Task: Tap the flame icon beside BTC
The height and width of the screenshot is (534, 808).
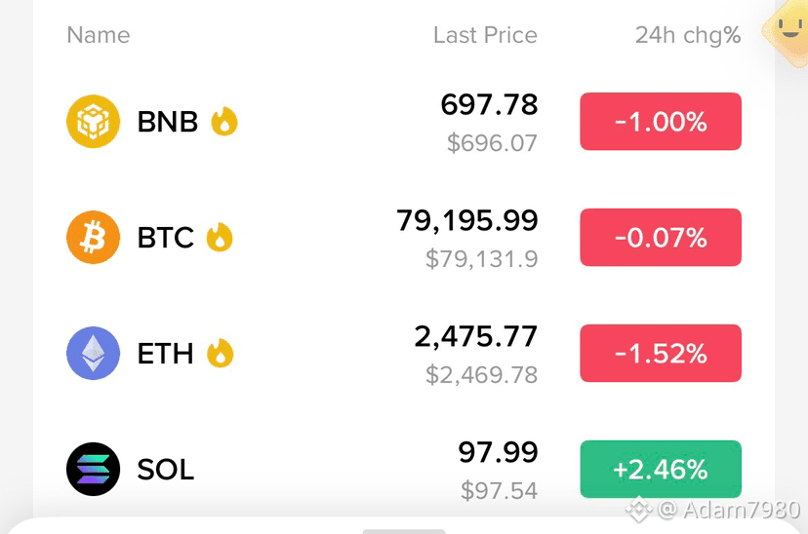Action: (x=220, y=237)
